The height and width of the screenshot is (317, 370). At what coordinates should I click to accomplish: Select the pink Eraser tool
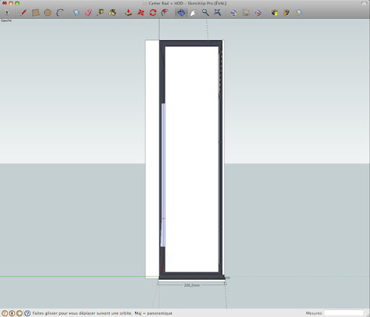88,12
